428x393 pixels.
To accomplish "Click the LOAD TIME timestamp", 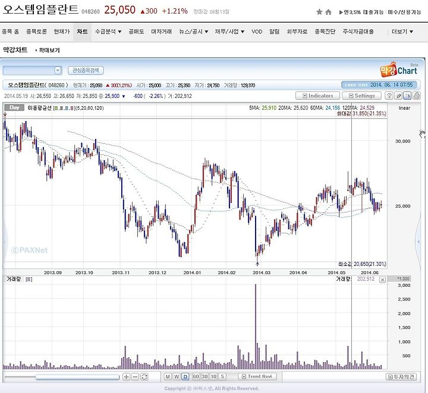I will pyautogui.click(x=379, y=85).
